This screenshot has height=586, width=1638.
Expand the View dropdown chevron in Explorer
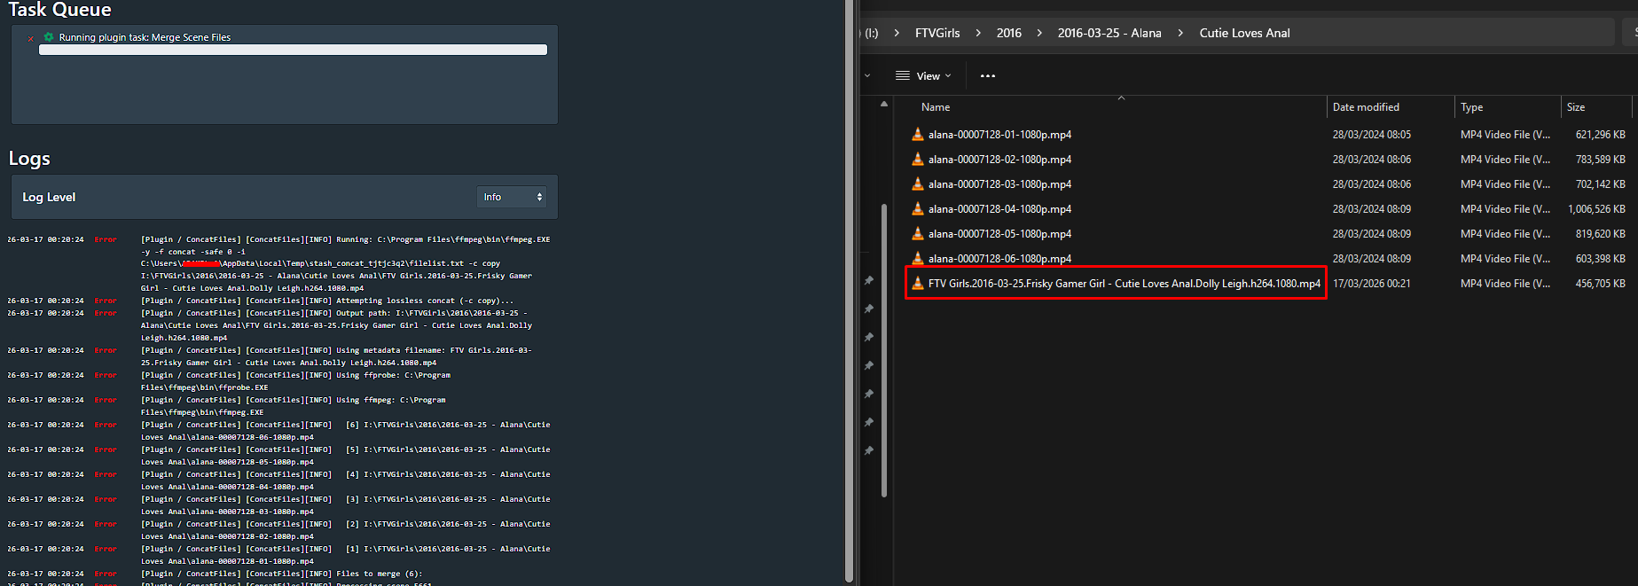tap(948, 76)
